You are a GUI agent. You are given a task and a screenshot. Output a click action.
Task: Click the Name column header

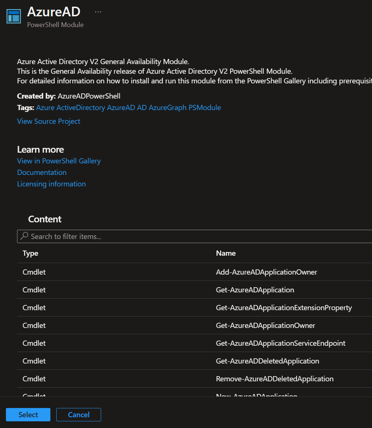click(226, 253)
